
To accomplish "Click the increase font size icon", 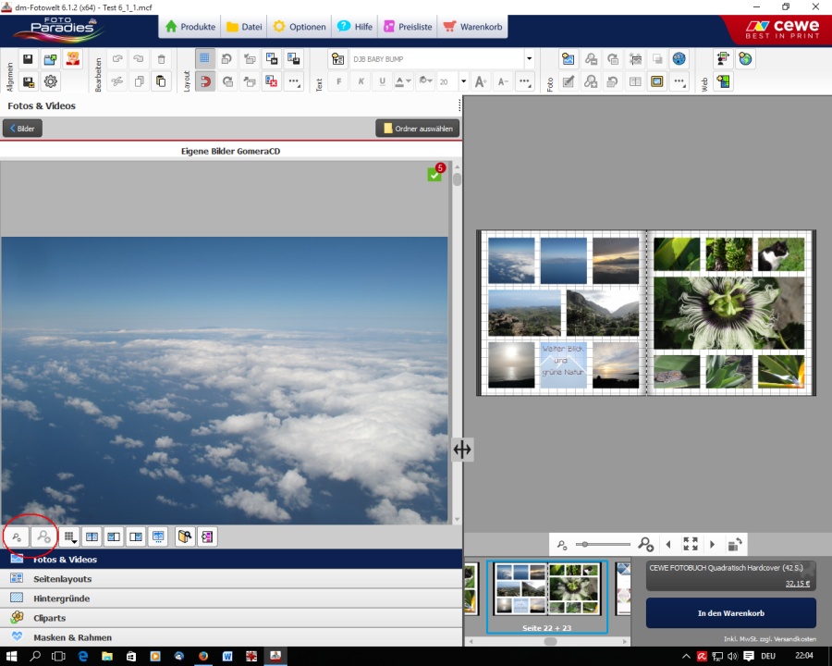I will [481, 81].
